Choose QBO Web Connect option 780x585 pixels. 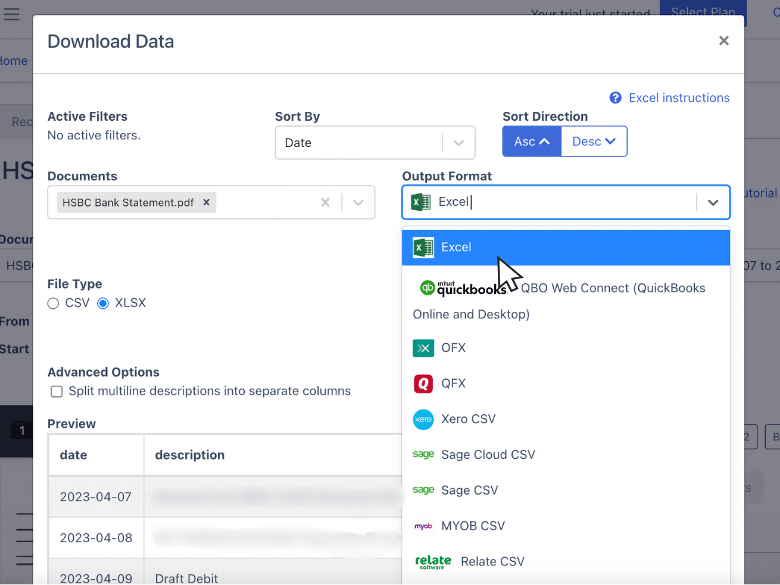[566, 301]
